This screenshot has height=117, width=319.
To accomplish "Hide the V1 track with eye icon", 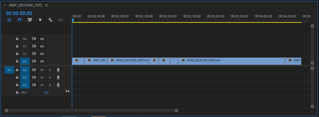I will click(42, 61).
